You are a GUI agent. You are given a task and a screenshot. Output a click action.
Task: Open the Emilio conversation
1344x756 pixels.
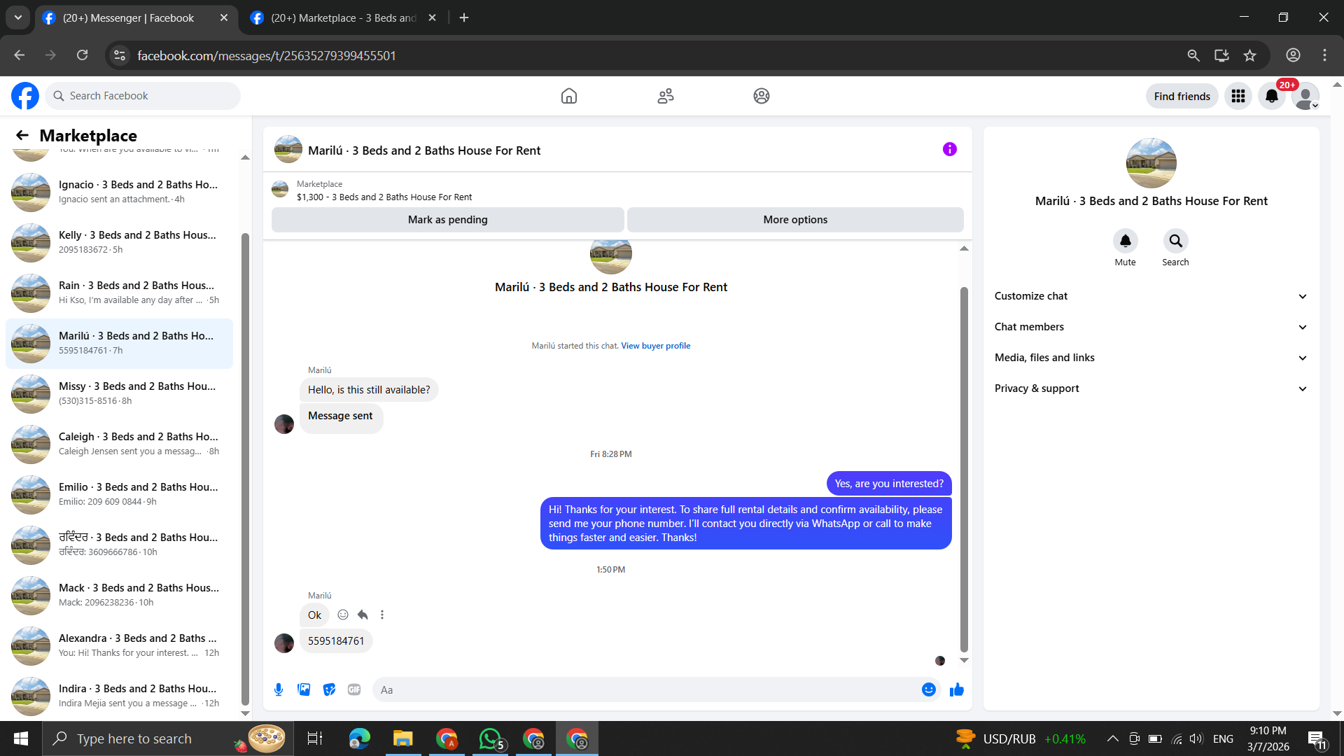[x=119, y=494]
